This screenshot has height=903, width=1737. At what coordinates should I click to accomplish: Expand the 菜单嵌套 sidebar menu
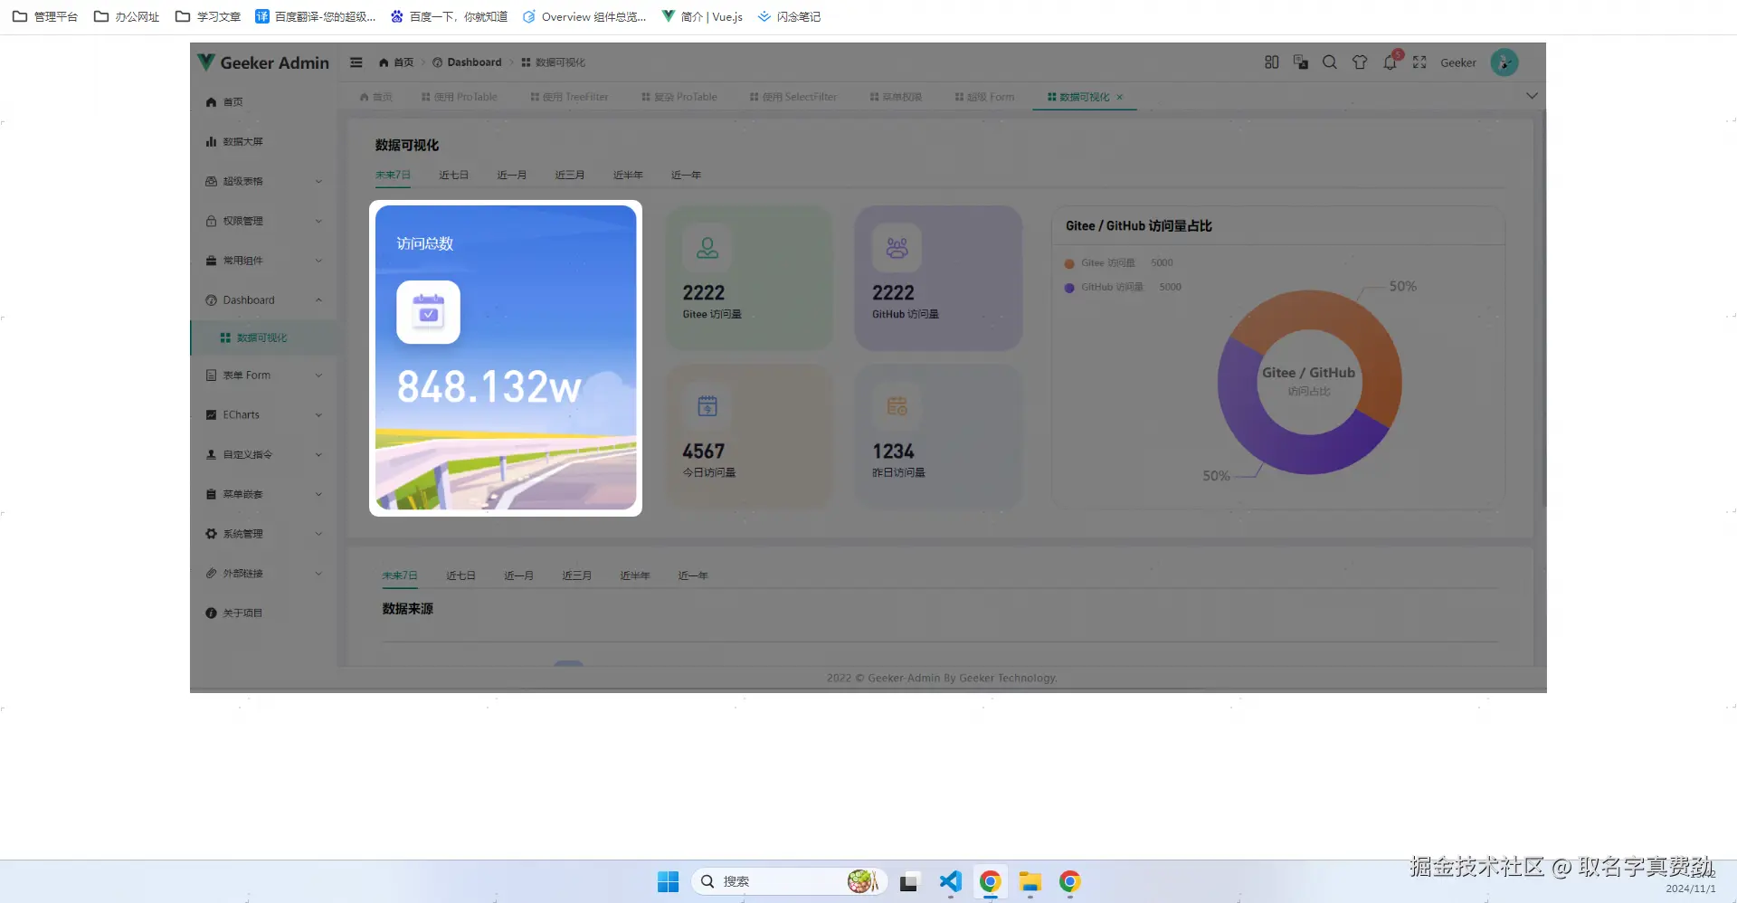pyautogui.click(x=263, y=494)
